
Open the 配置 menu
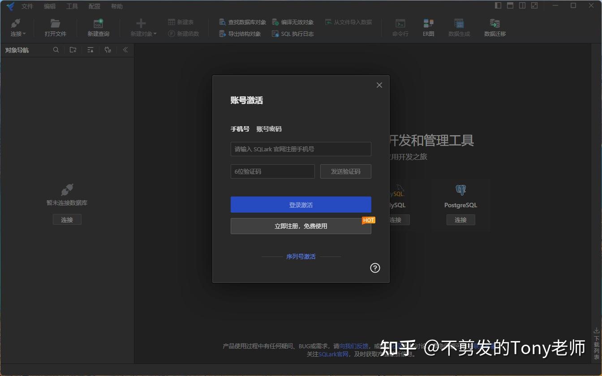point(95,6)
